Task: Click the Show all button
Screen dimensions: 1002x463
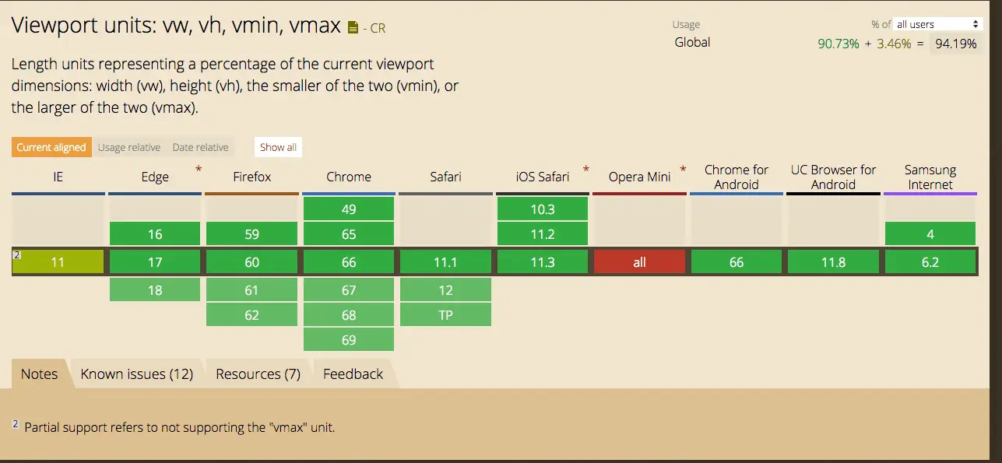Action: click(278, 147)
